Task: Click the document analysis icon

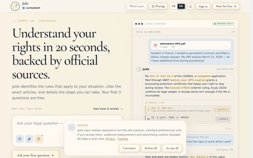Action: tap(39, 139)
